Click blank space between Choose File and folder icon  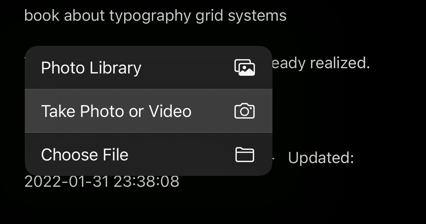(182, 154)
